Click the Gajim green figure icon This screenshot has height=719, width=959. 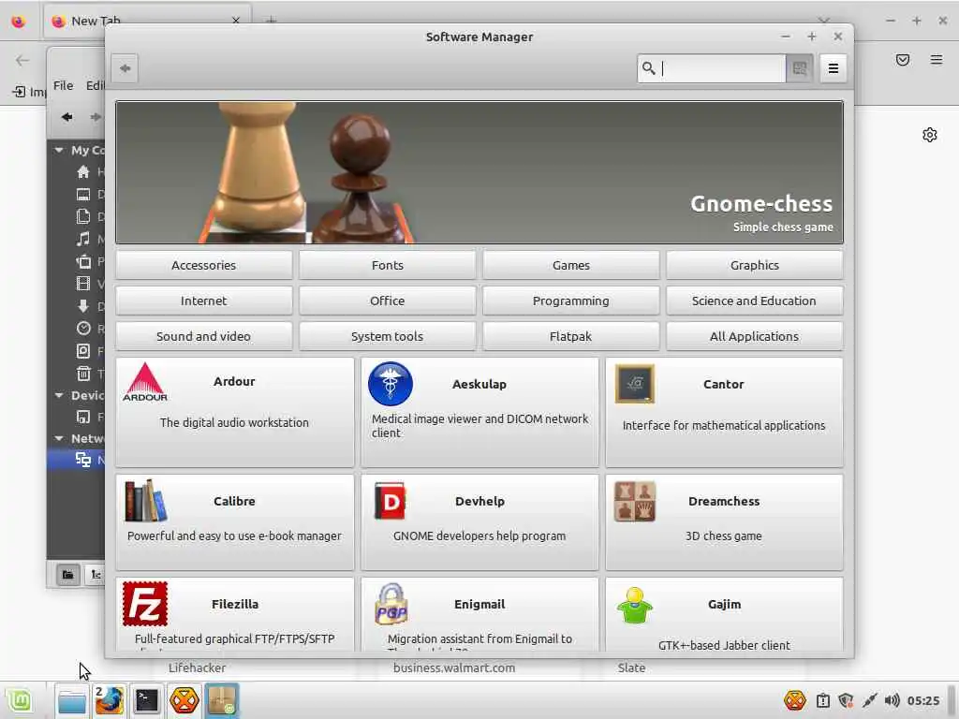coord(635,606)
